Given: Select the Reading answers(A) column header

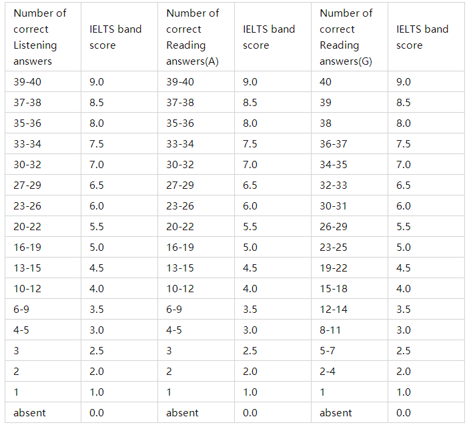Looking at the screenshot, I should pyautogui.click(x=196, y=37).
